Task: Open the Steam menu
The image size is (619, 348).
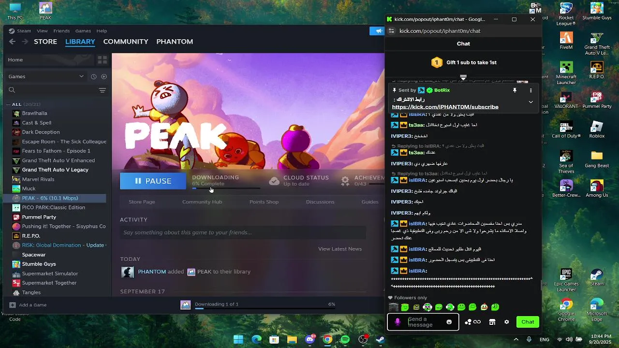Action: point(24,31)
